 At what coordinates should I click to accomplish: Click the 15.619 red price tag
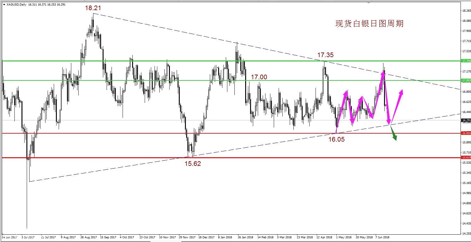(466, 158)
